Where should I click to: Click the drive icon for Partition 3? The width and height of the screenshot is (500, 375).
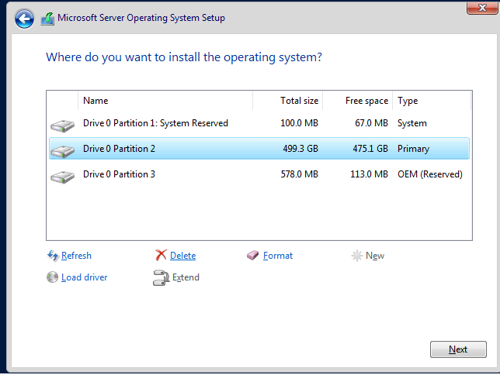coord(62,177)
